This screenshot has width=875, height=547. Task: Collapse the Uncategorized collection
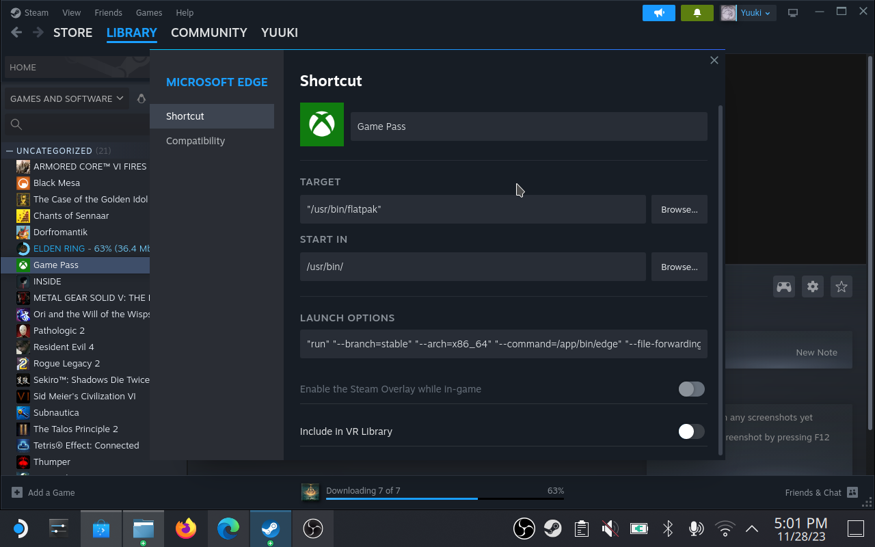pos(10,150)
